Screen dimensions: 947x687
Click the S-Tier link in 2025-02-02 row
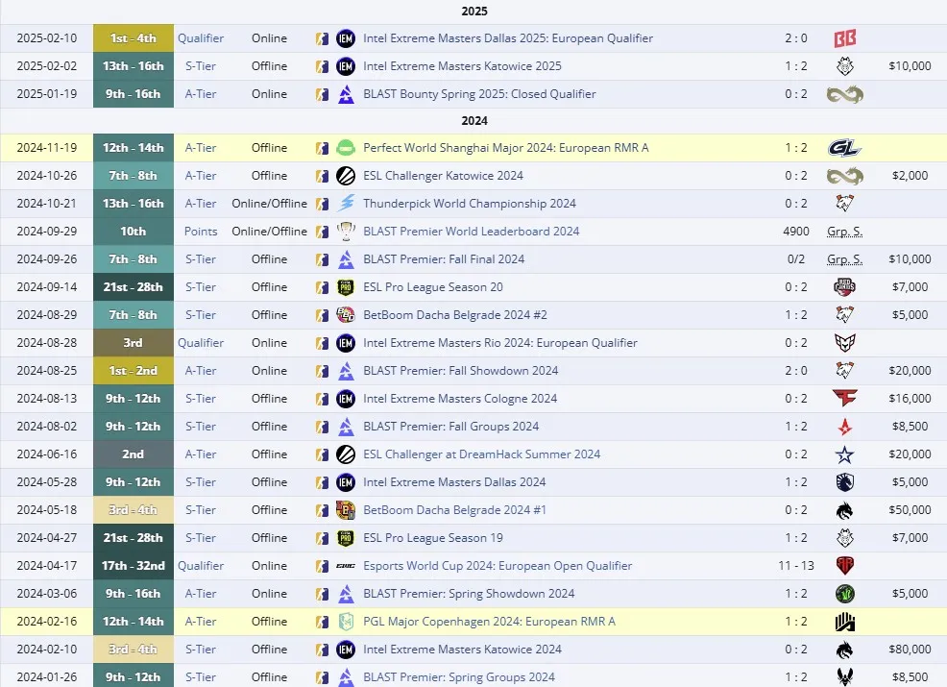click(201, 66)
